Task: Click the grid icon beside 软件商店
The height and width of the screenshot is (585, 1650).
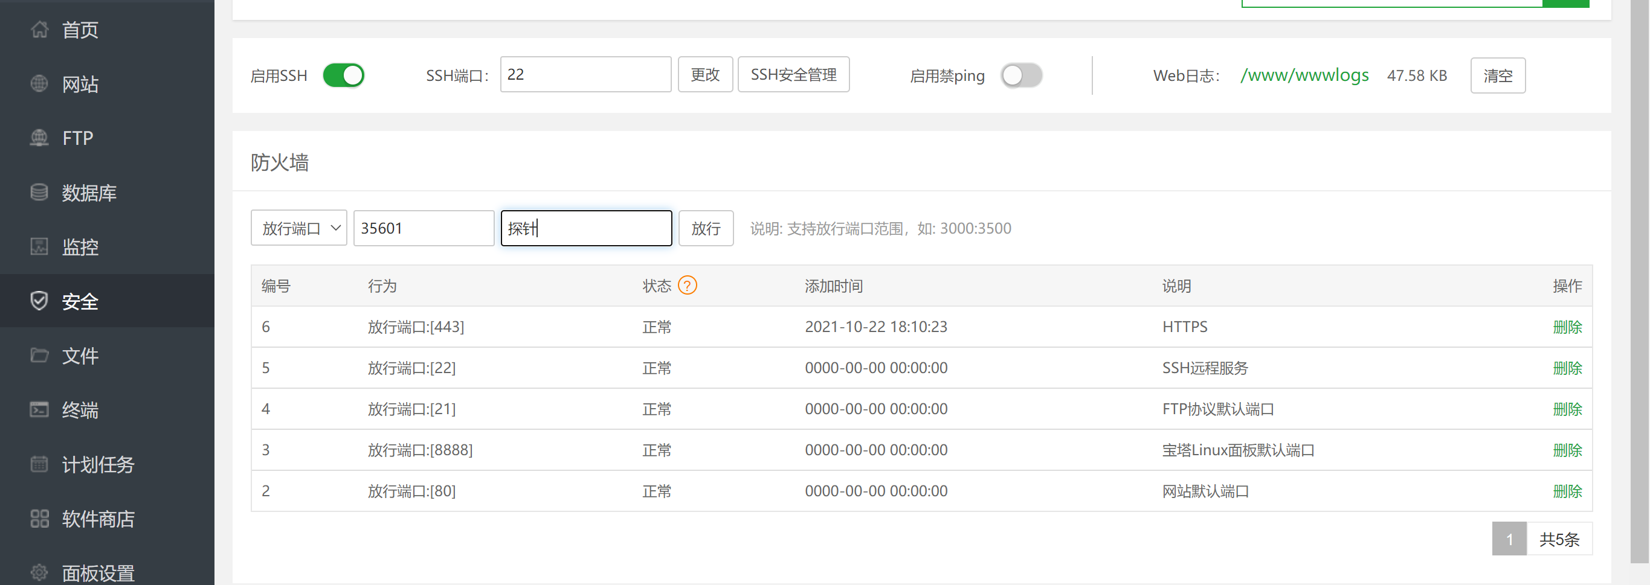Action: click(40, 519)
